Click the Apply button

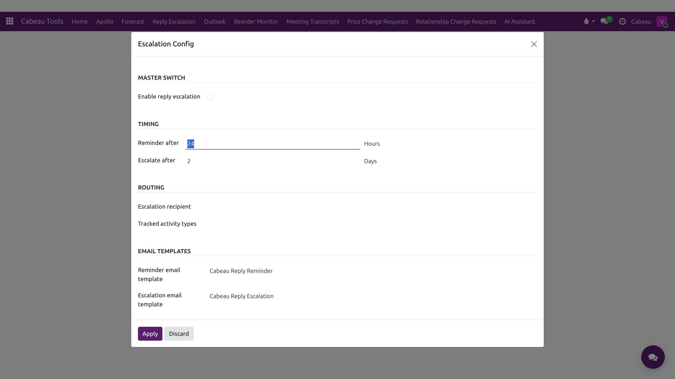coord(150,334)
